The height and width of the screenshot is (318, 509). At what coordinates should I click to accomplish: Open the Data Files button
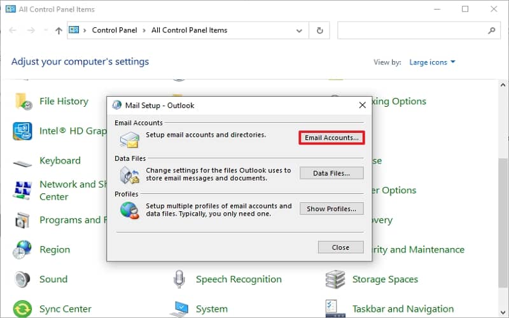click(x=331, y=173)
